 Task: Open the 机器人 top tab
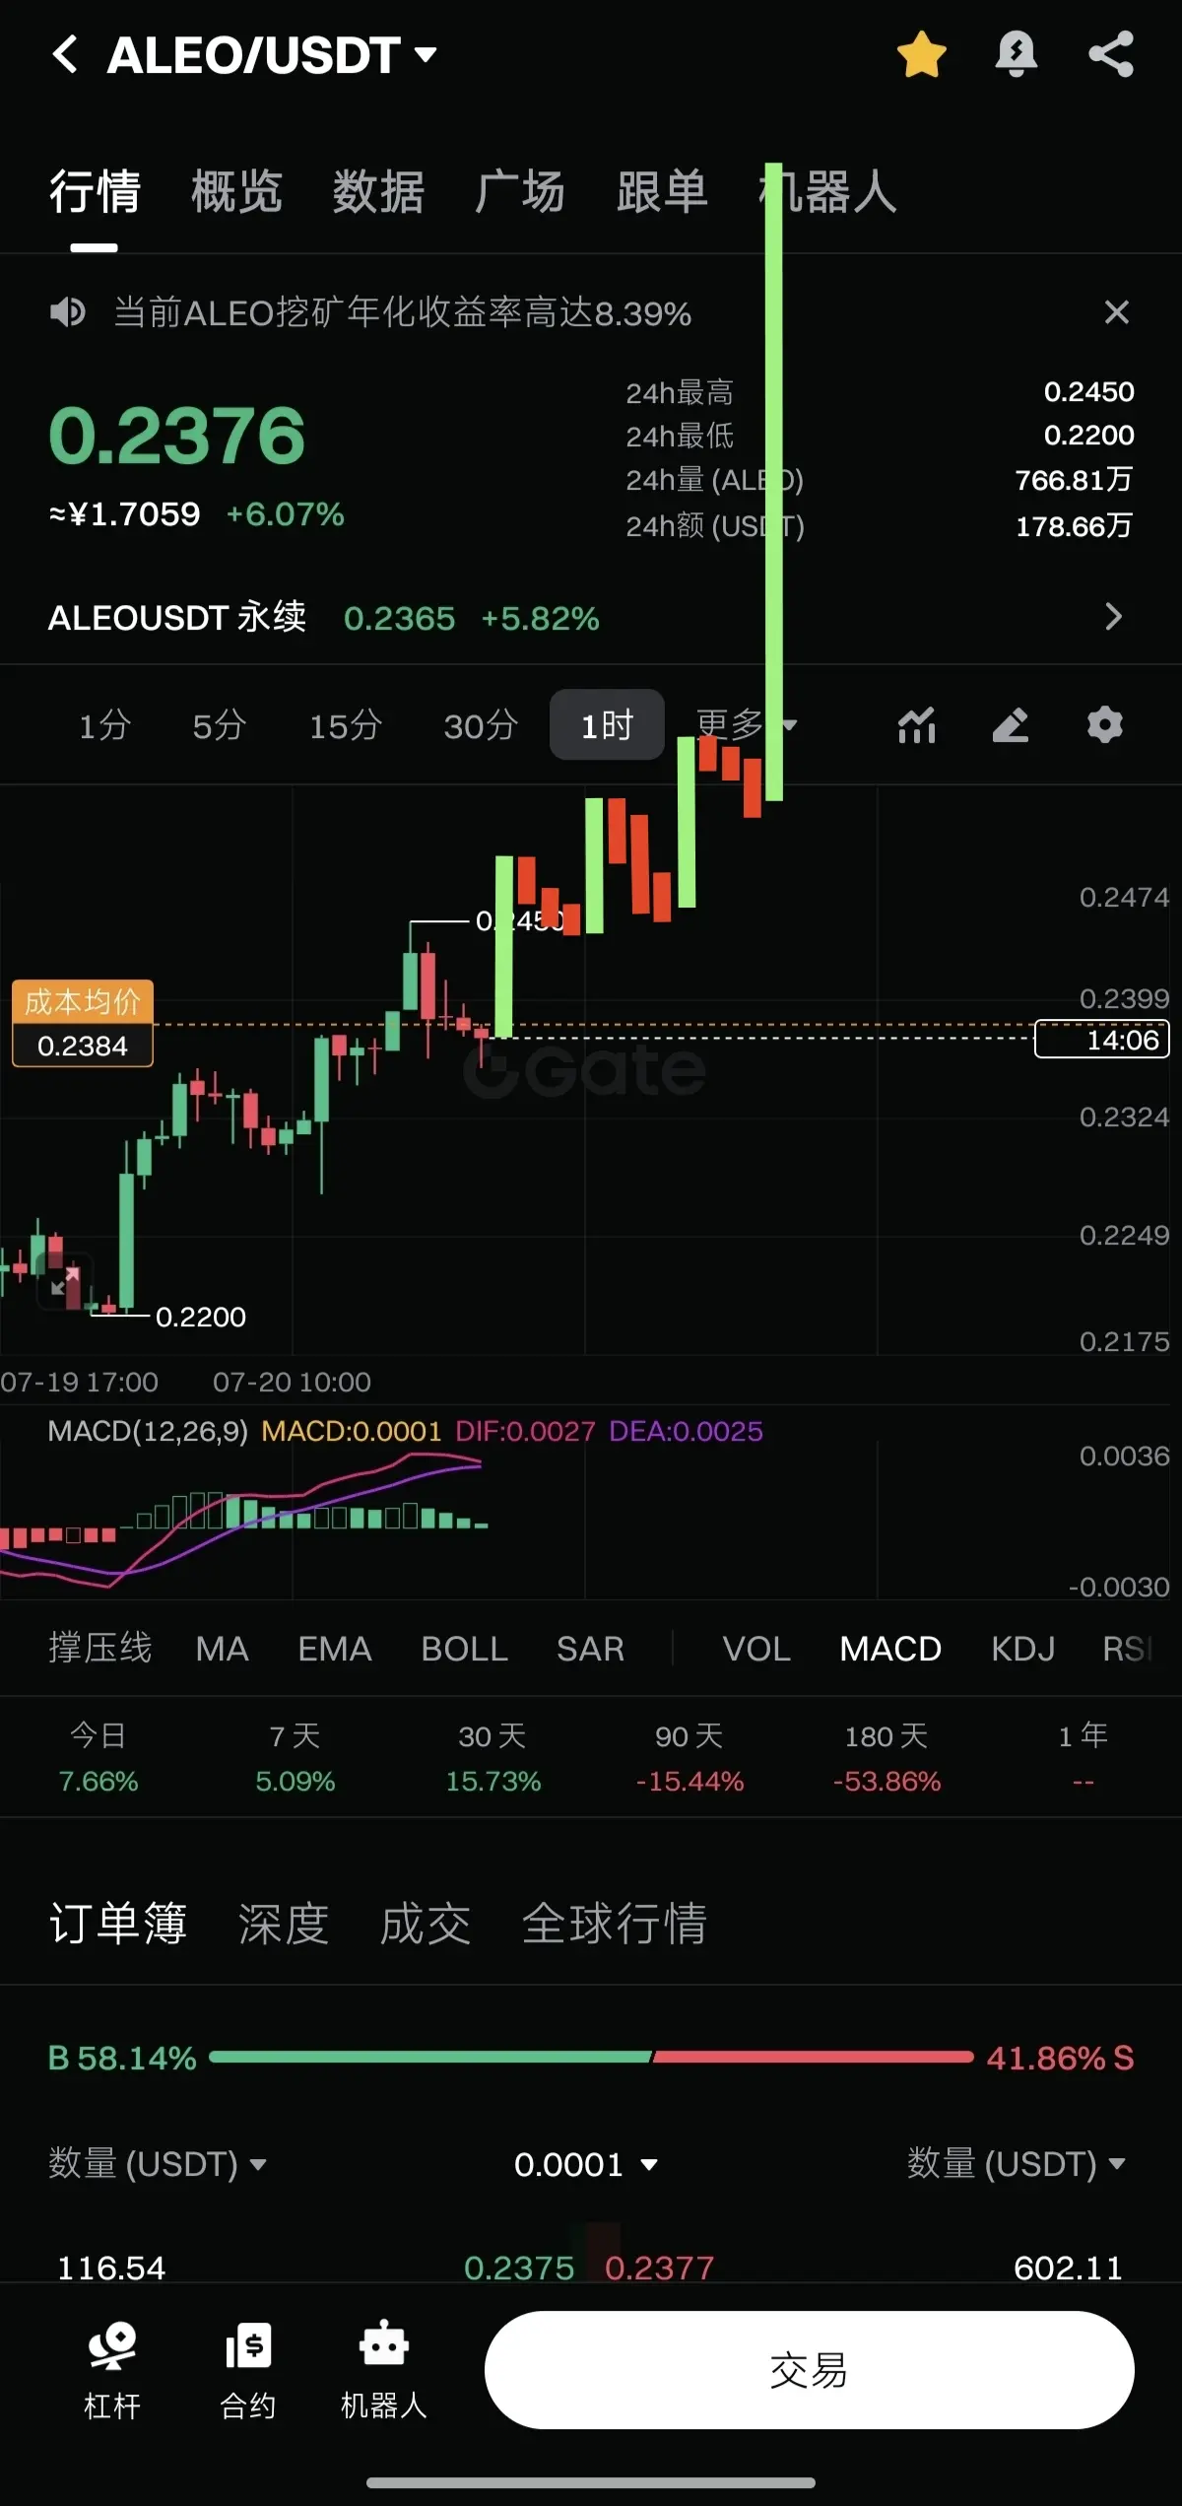click(827, 191)
